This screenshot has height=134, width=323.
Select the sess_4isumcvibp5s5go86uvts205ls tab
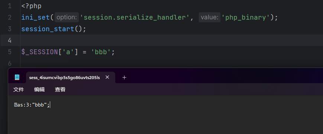64,78
